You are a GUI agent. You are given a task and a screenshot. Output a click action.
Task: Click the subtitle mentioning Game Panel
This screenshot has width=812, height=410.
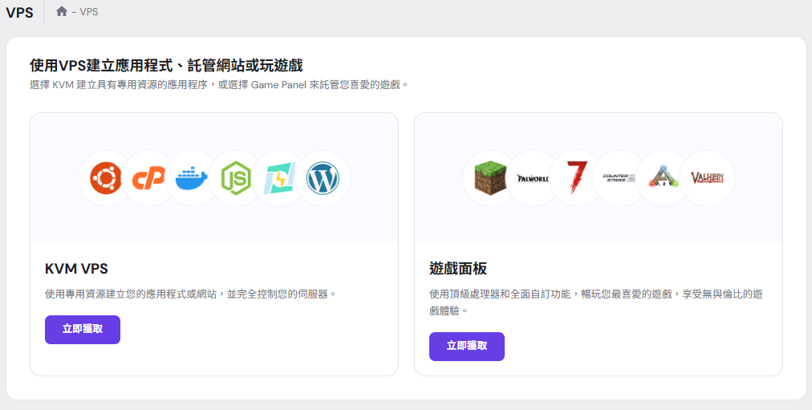(219, 84)
